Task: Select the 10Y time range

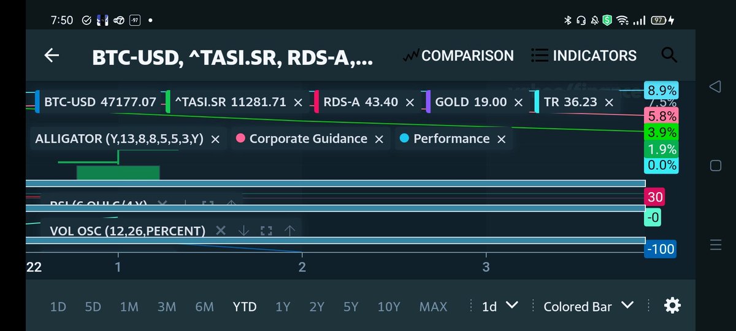Action: (389, 306)
